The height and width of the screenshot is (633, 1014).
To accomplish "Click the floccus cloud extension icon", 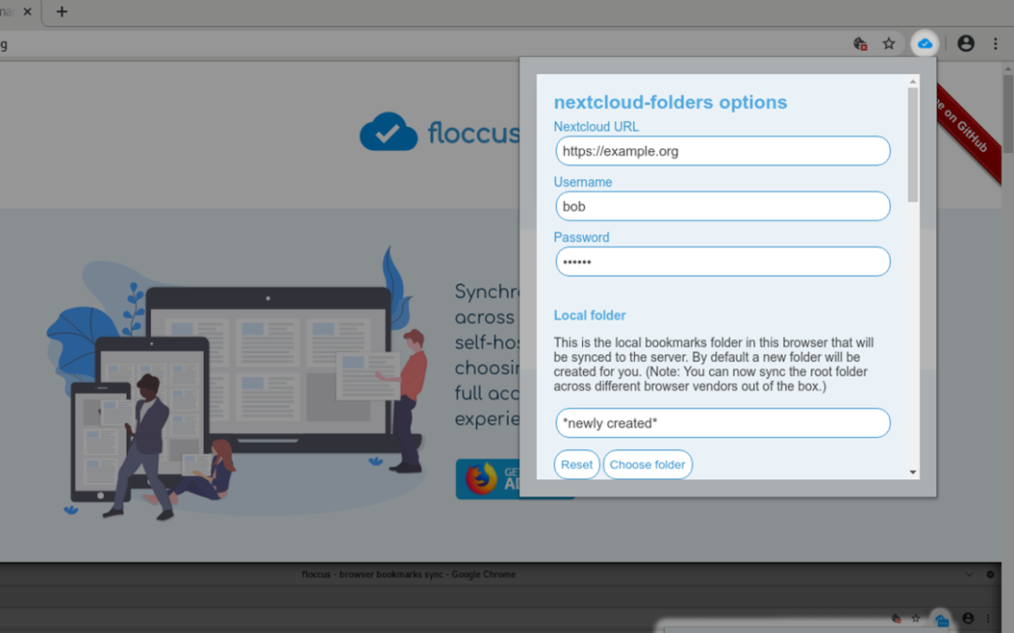I will [925, 44].
